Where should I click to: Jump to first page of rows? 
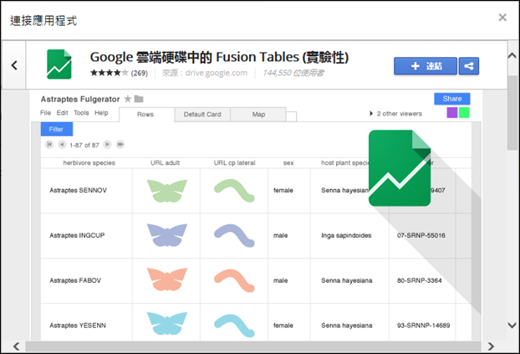pyautogui.click(x=50, y=145)
